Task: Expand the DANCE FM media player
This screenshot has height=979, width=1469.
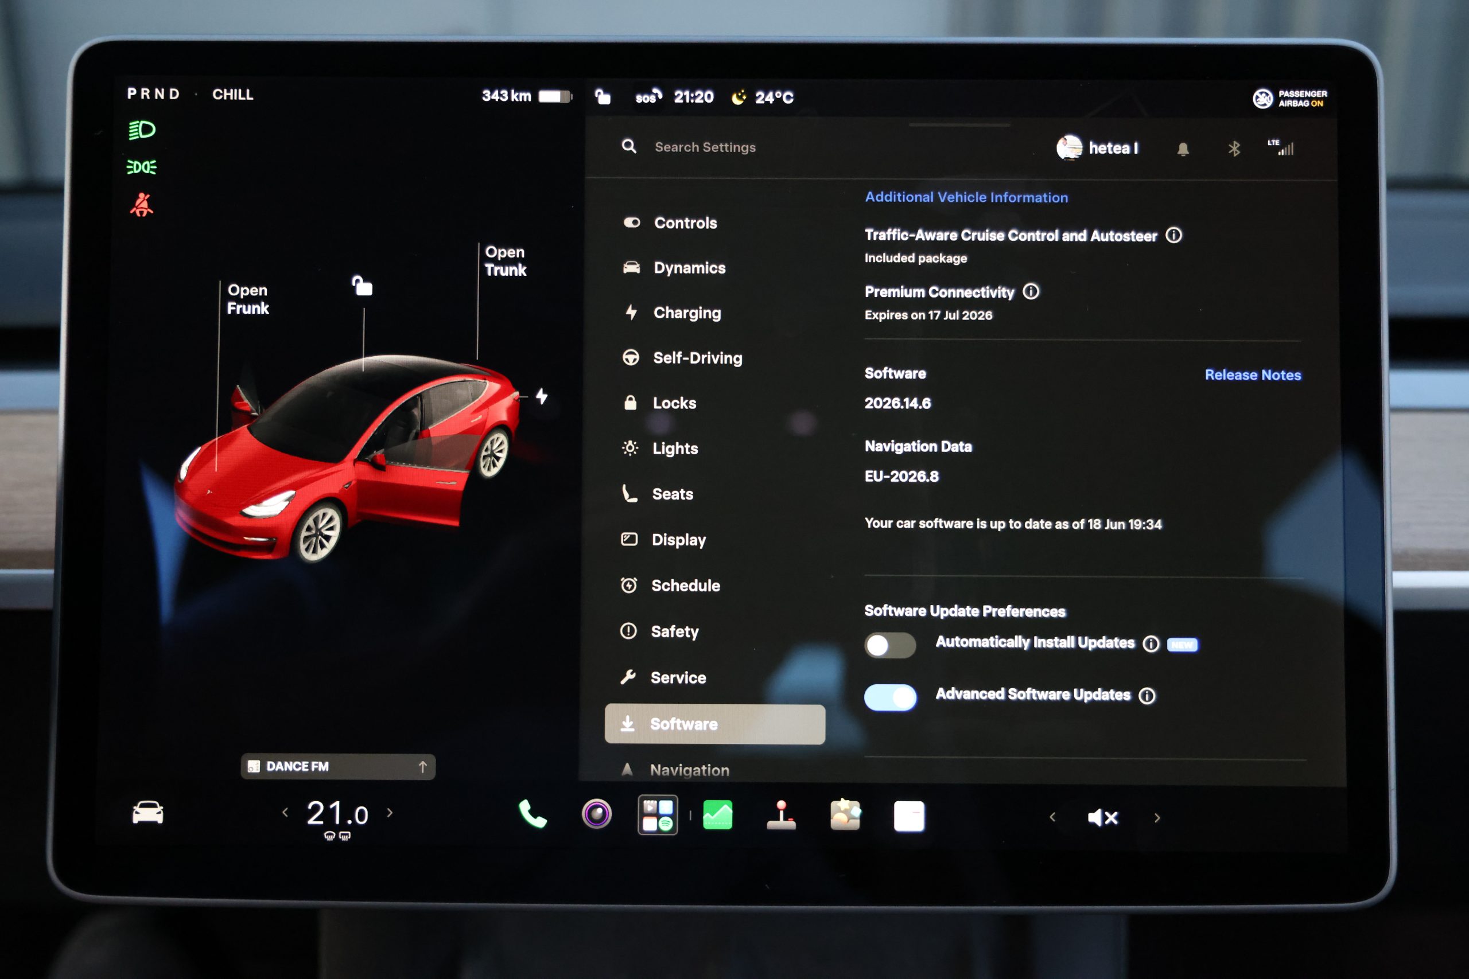Action: click(338, 766)
